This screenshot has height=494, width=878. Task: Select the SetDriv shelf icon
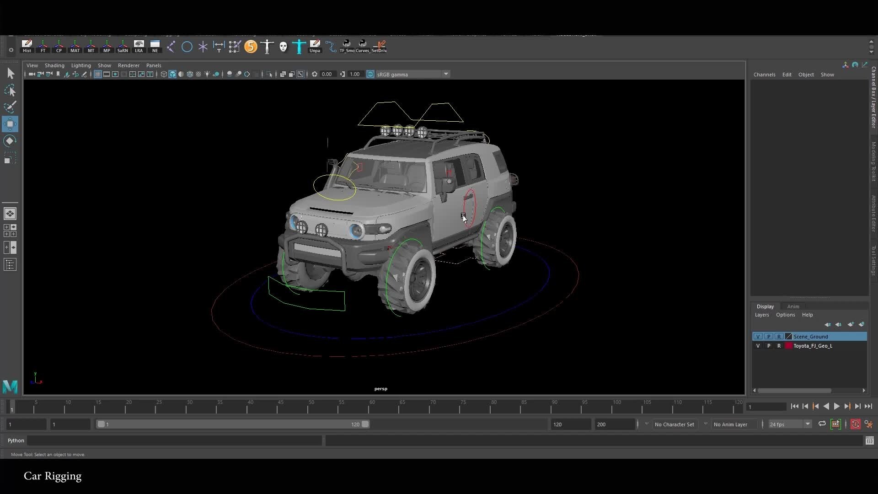pyautogui.click(x=380, y=46)
